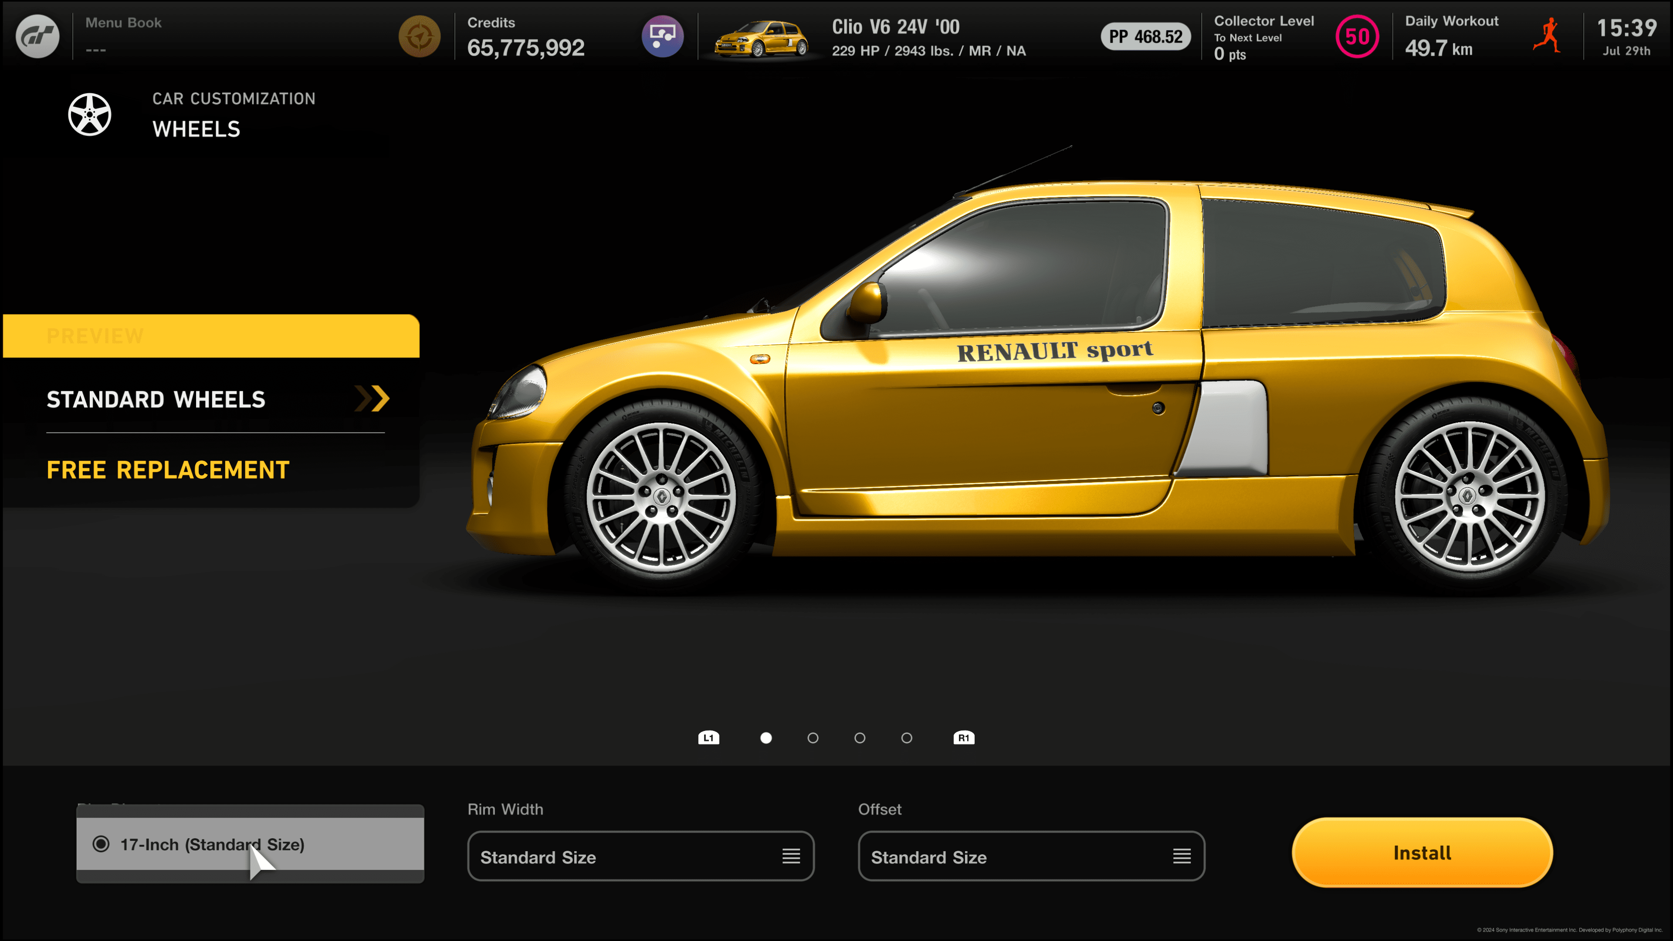This screenshot has width=1673, height=941.
Task: Open the Menu Book compass icon
Action: tap(419, 36)
